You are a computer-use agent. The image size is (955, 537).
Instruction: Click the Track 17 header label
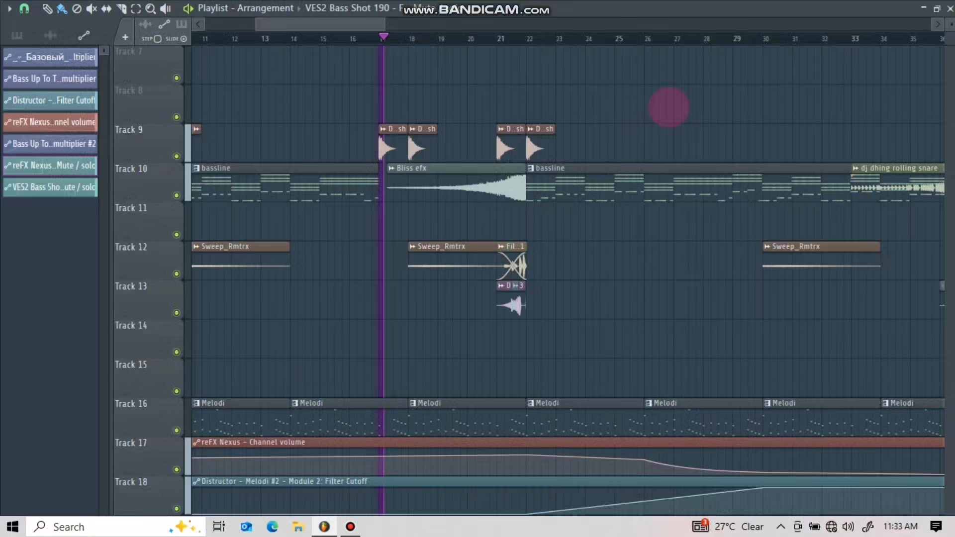[x=131, y=443]
